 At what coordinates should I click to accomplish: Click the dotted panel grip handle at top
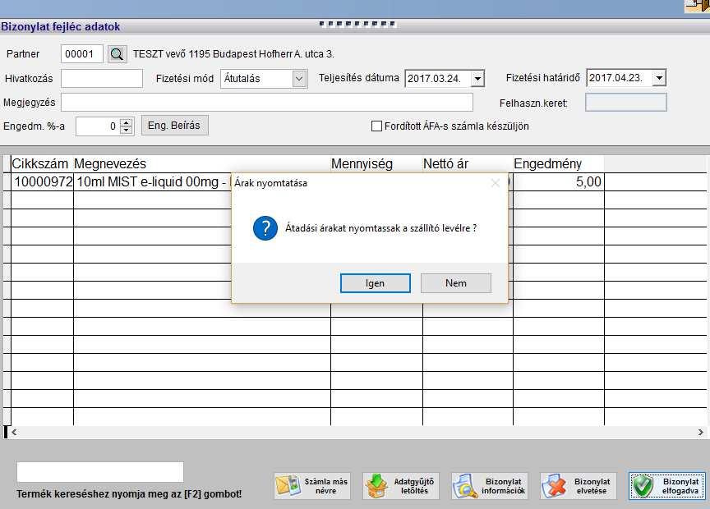click(357, 24)
